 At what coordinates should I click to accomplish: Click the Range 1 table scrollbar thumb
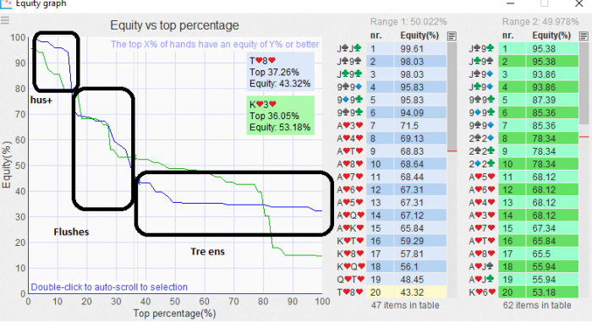point(452,96)
